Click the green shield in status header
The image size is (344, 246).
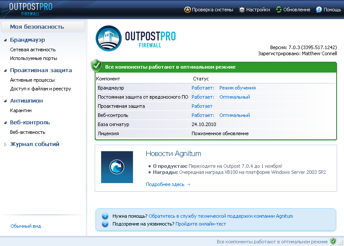pos(96,66)
